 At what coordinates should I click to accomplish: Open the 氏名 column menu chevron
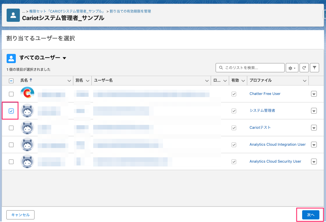[69, 81]
